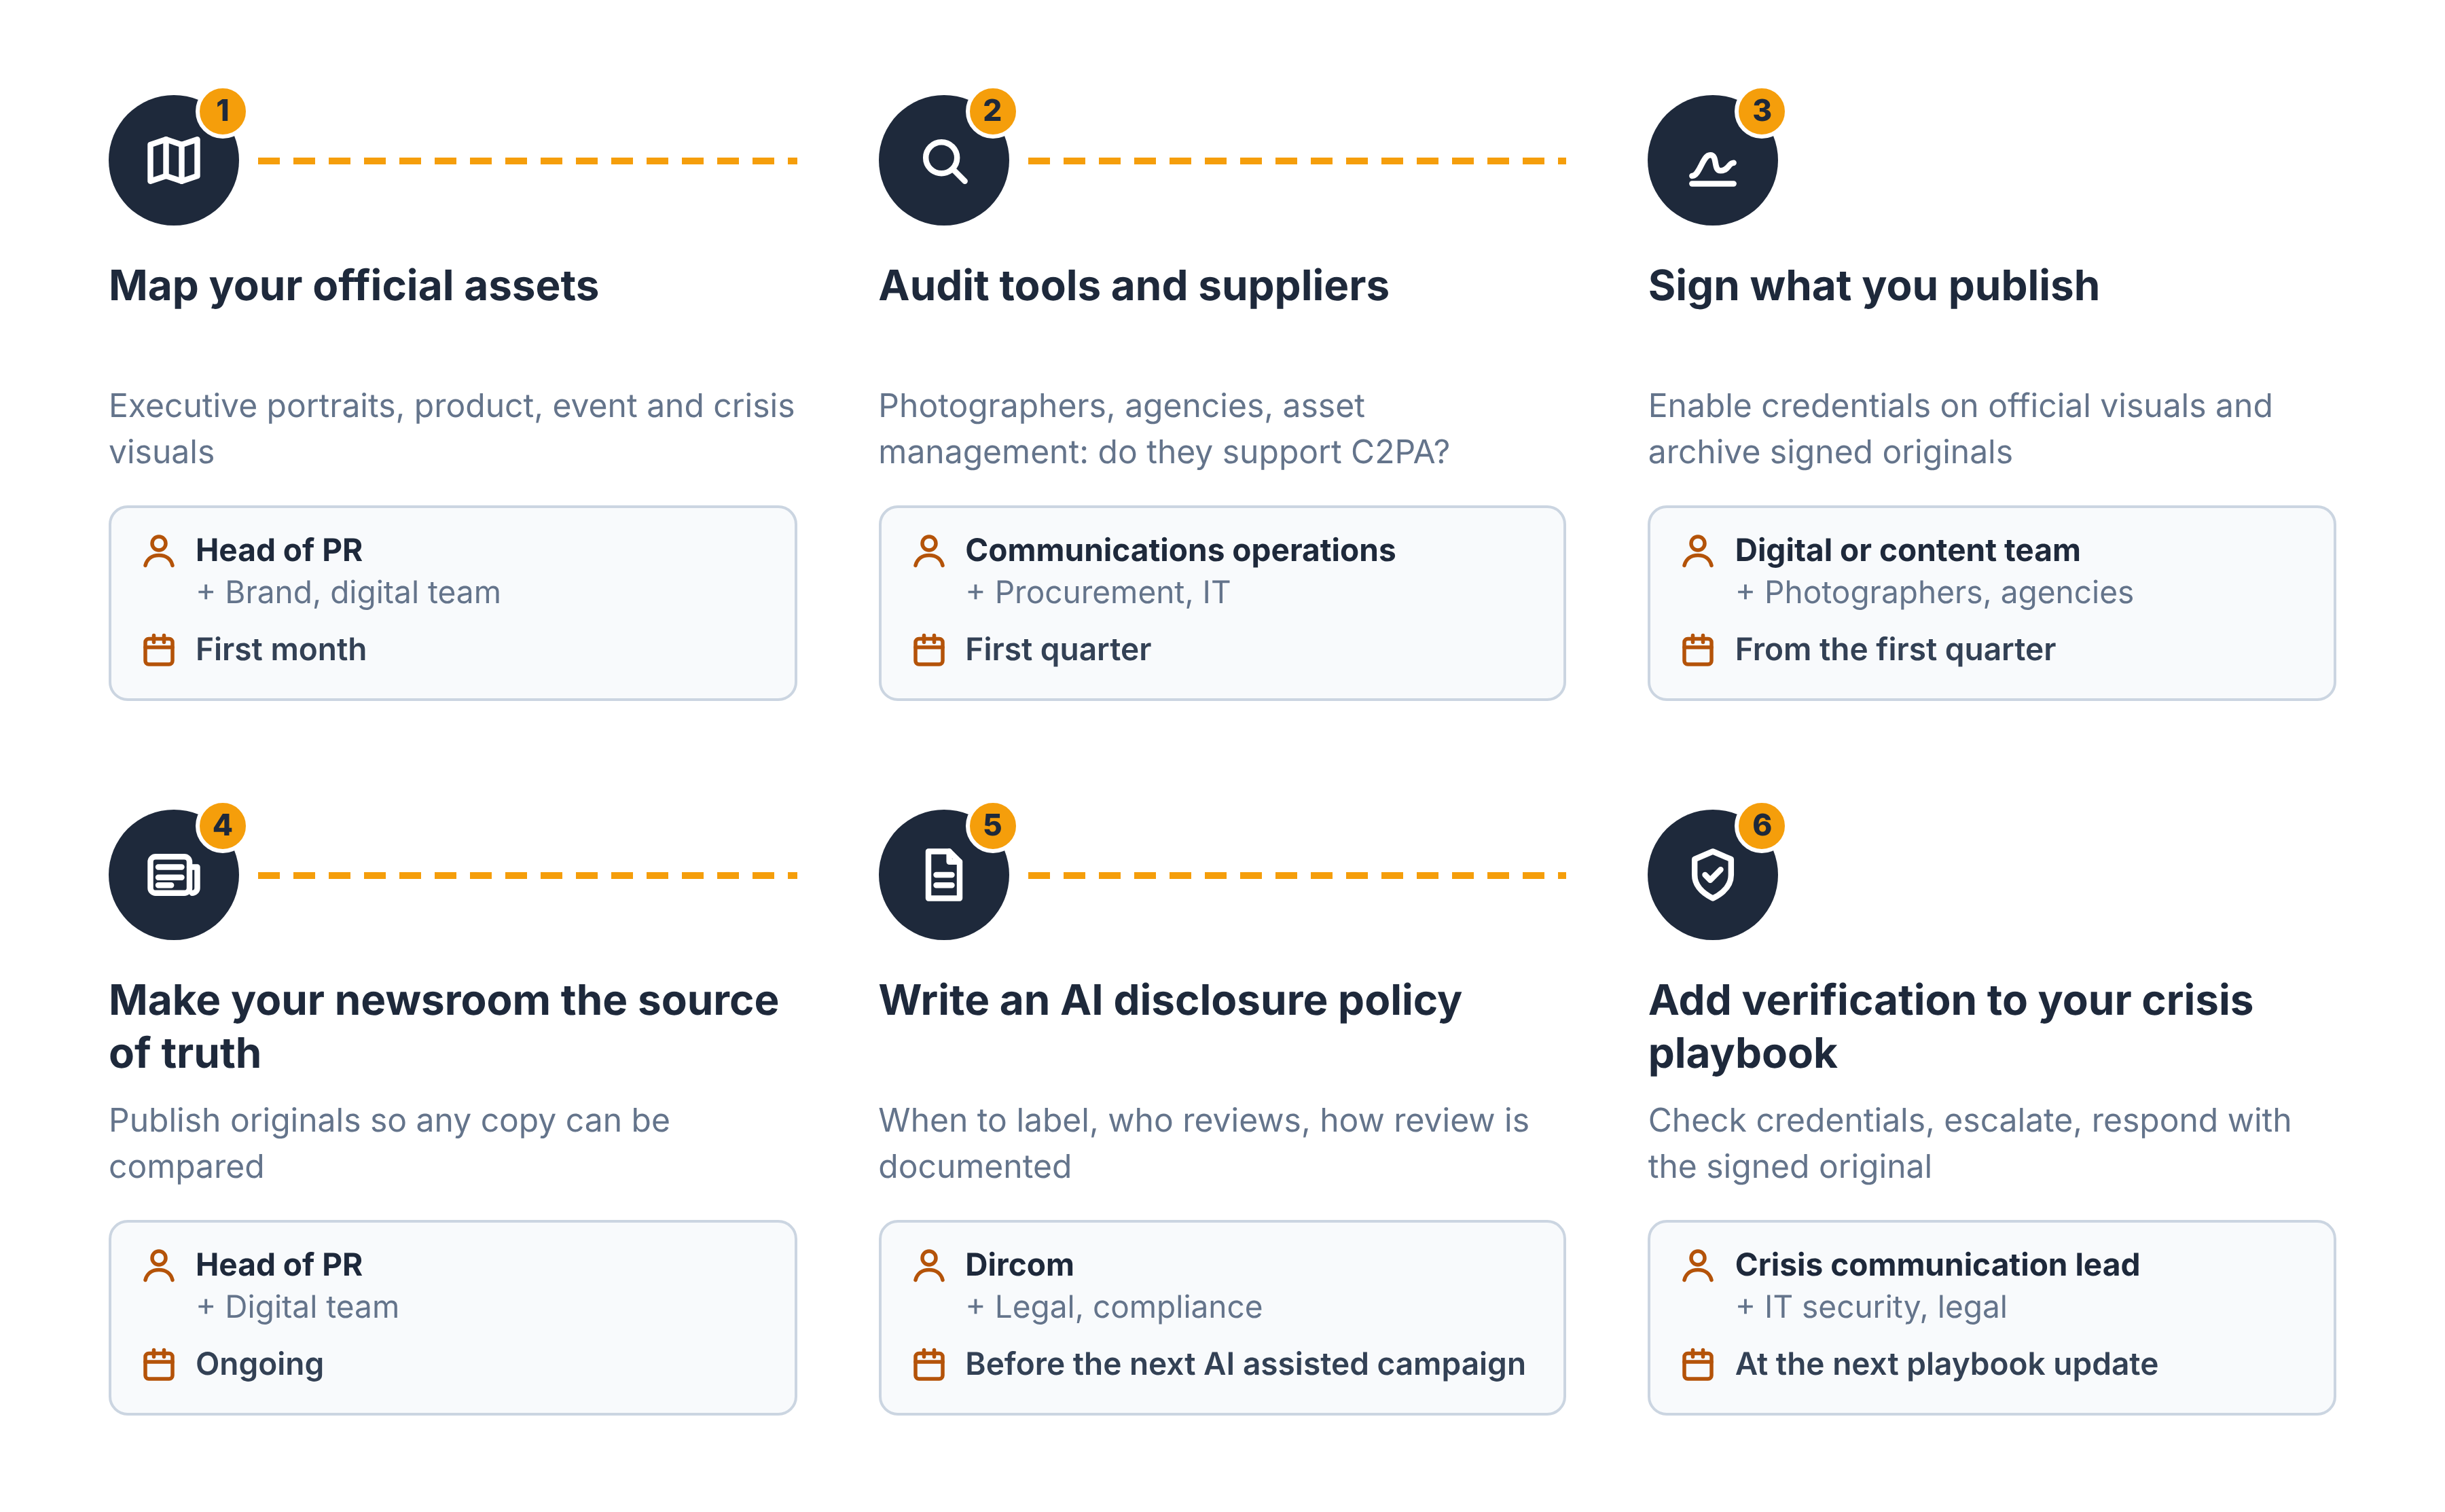Click the text + IT security, legal
The width and height of the screenshot is (2445, 1512).
(1870, 1307)
